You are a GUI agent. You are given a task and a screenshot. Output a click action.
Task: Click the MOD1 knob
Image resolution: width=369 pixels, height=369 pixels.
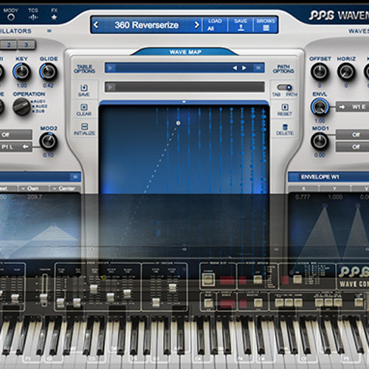320,141
